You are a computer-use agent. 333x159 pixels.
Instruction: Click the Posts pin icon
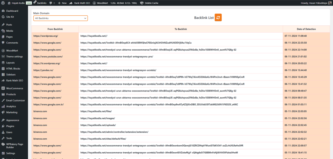3,25
